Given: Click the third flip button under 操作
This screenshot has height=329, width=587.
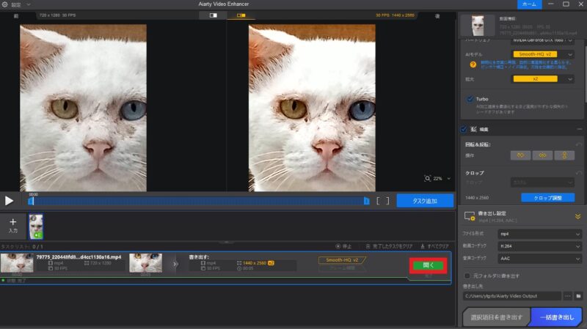Looking at the screenshot, I should point(564,155).
